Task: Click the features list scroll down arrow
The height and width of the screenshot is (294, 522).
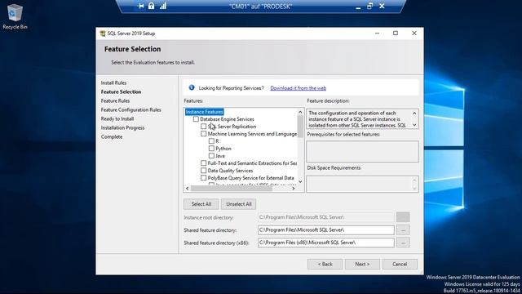Action: pos(300,181)
